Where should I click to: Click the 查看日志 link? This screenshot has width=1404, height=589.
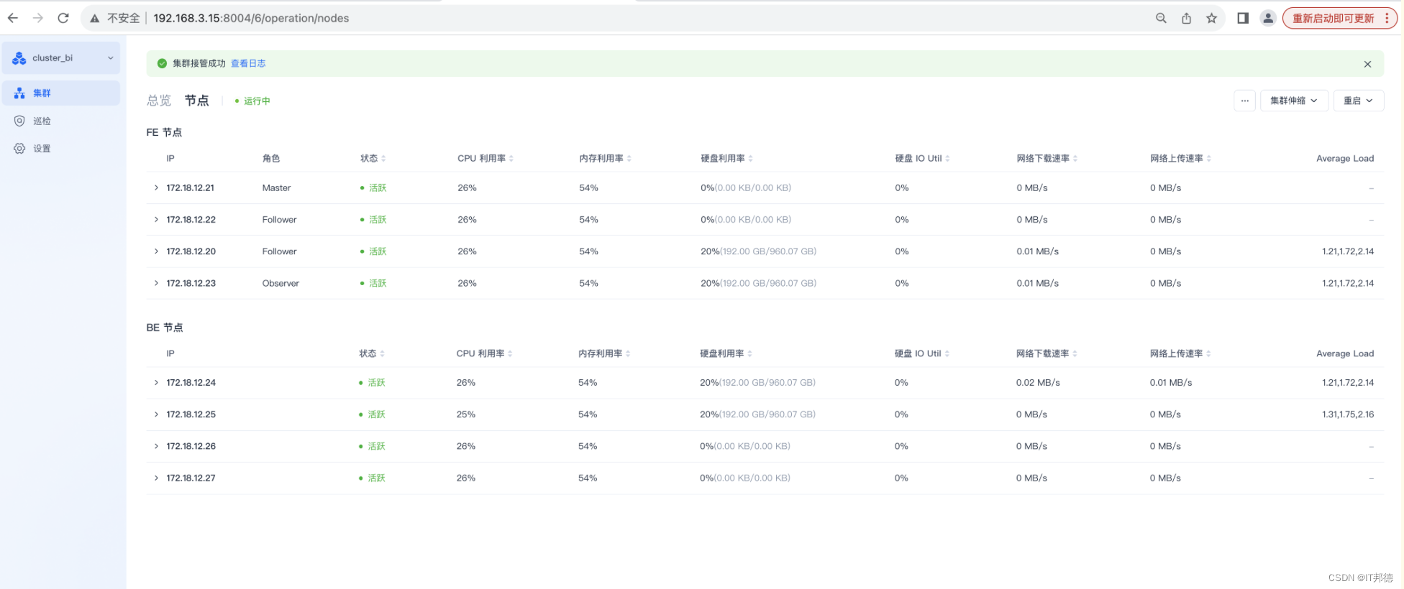pyautogui.click(x=248, y=63)
